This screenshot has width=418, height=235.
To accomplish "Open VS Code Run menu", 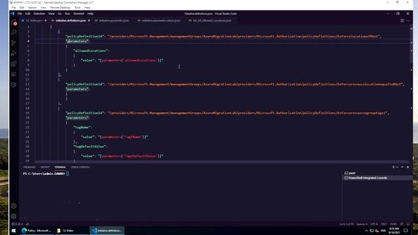I will tap(67, 14).
